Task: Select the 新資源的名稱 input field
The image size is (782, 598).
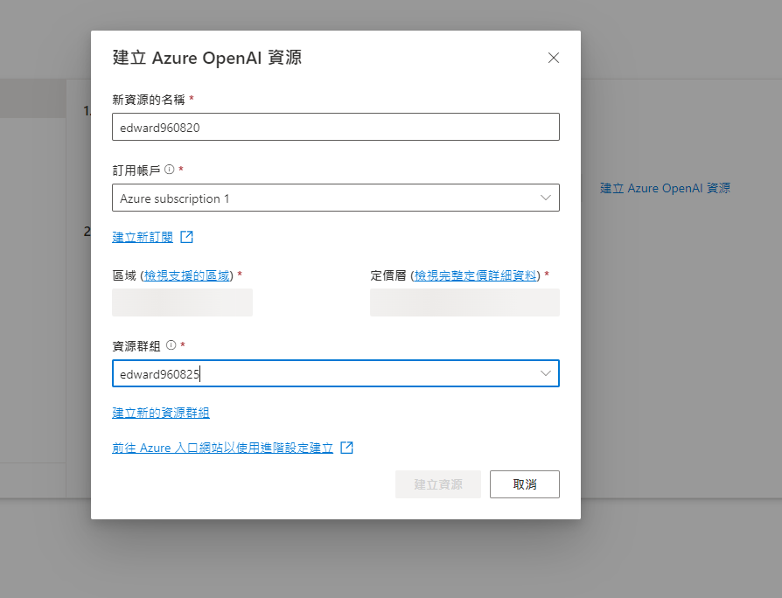Action: [x=334, y=126]
